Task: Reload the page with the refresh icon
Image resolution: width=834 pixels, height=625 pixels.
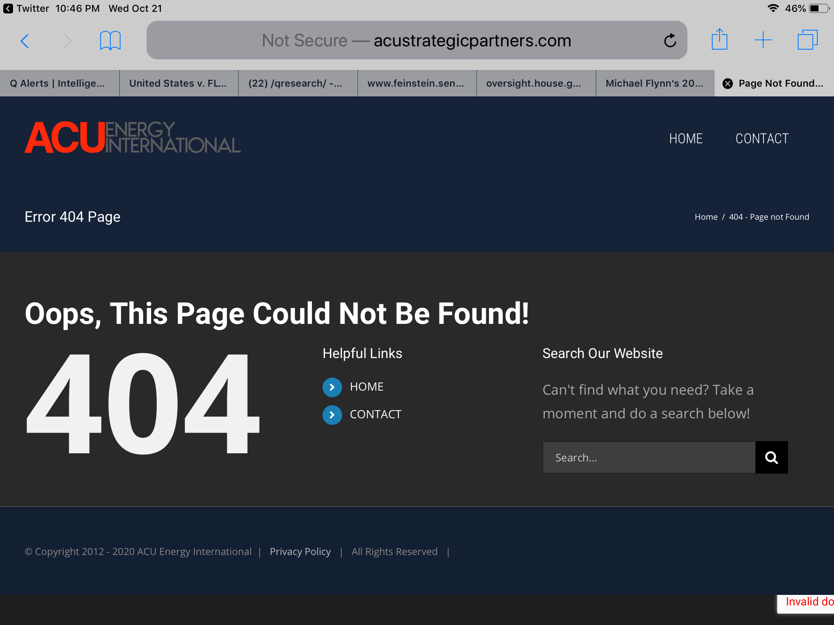Action: (x=670, y=40)
